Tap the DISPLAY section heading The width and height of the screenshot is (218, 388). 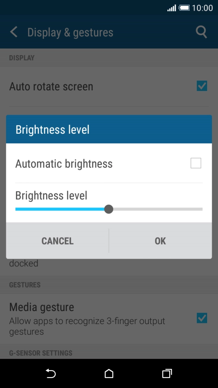pos(21,57)
